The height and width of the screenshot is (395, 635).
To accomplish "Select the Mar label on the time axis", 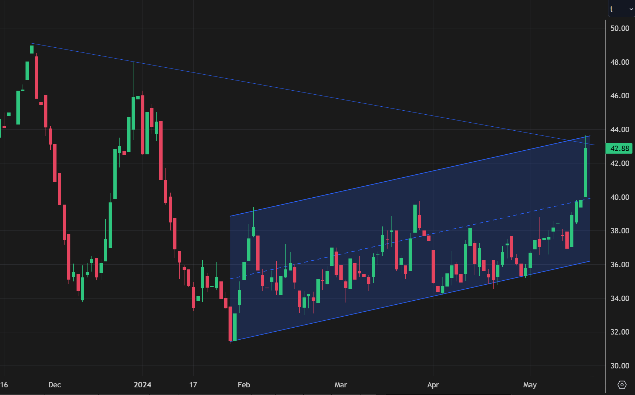I will tap(341, 385).
